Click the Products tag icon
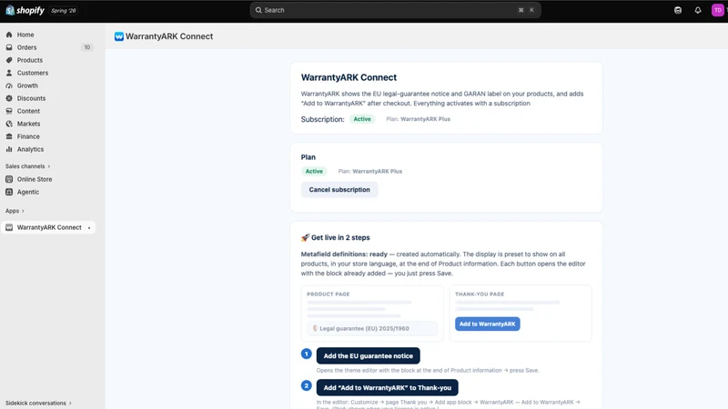Image resolution: width=728 pixels, height=409 pixels. [x=9, y=60]
